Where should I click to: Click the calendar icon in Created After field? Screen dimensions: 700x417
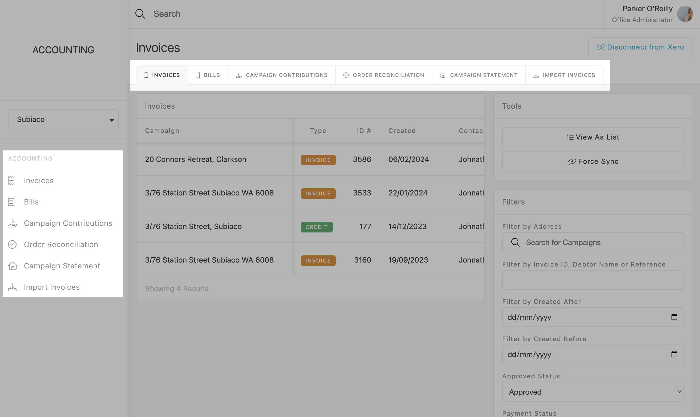pos(674,317)
